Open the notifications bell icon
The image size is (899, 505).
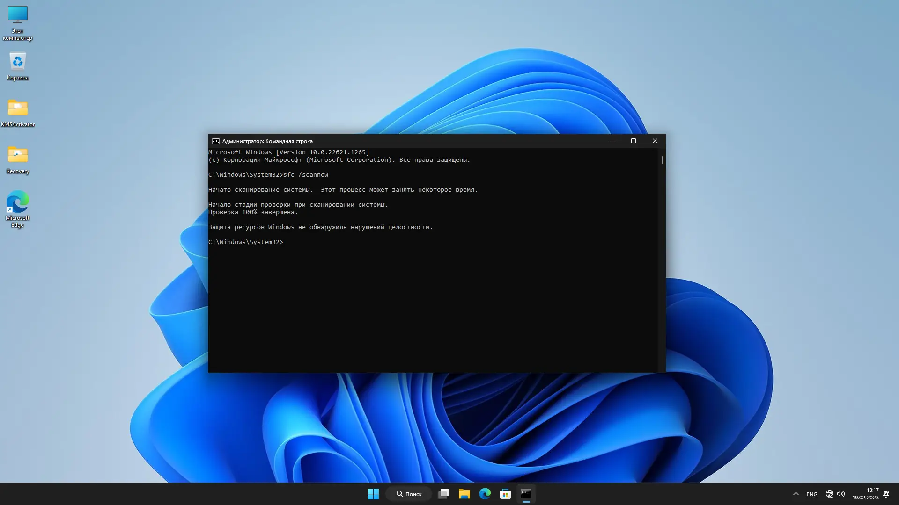[x=886, y=494]
